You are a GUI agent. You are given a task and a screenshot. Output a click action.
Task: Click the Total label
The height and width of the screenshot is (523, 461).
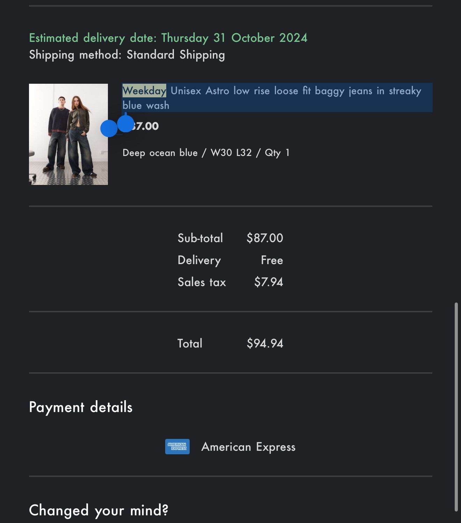pyautogui.click(x=190, y=343)
